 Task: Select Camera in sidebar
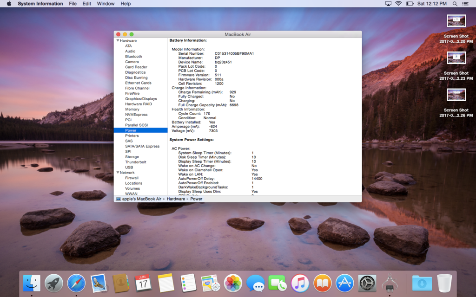pyautogui.click(x=132, y=62)
